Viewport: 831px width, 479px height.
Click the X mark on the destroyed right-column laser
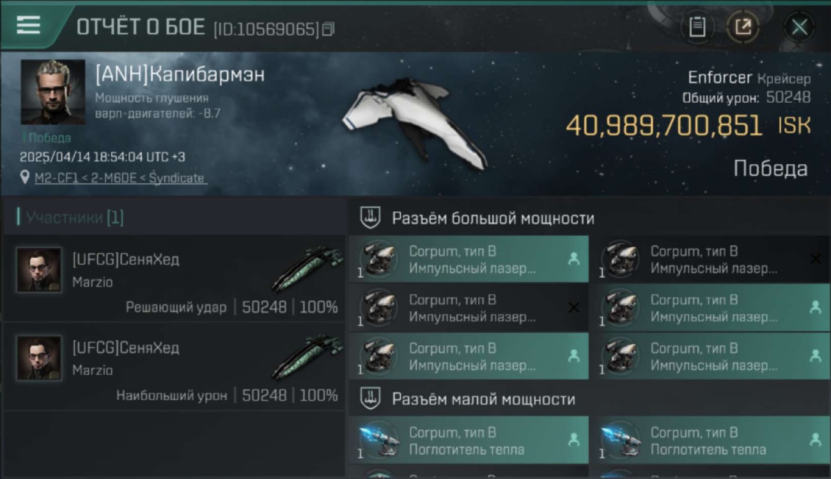815,259
